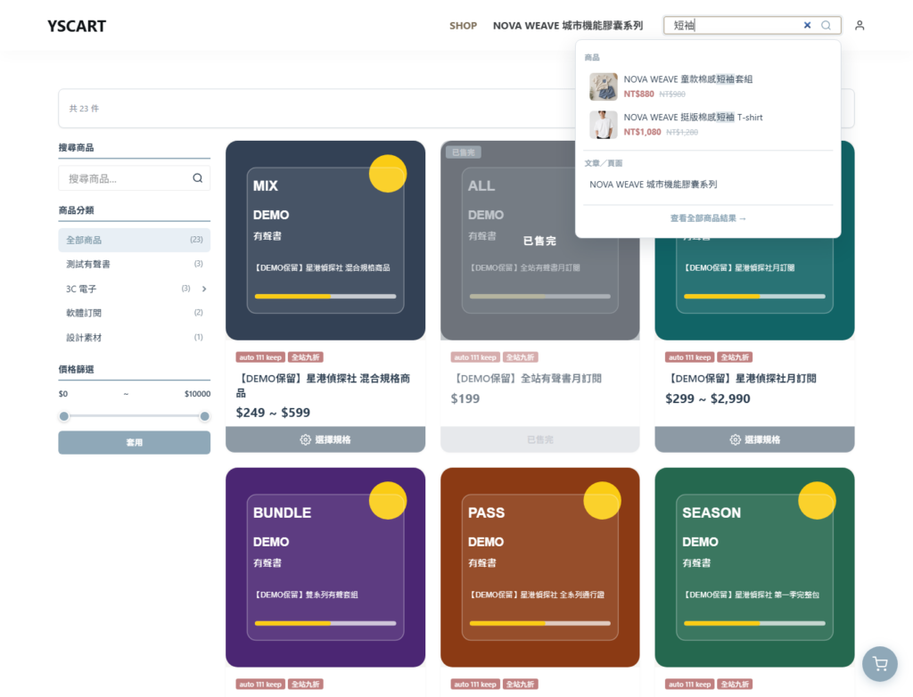Screen dimensions: 913x697
Task: Select 測試有聲書 category
Action: tap(134, 265)
